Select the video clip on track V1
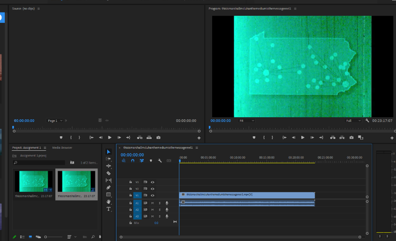The image size is (396, 241). (x=247, y=194)
